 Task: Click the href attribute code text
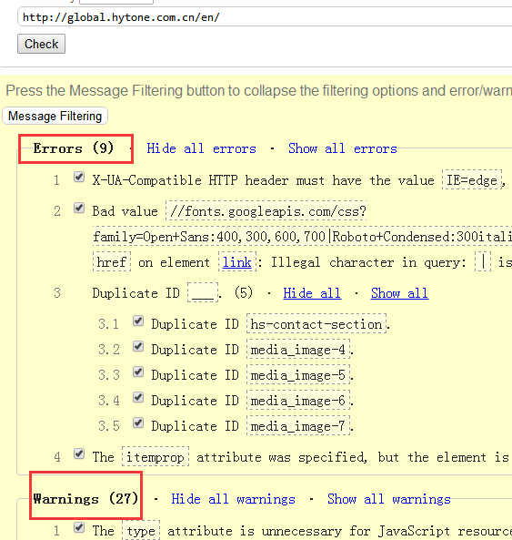[112, 262]
